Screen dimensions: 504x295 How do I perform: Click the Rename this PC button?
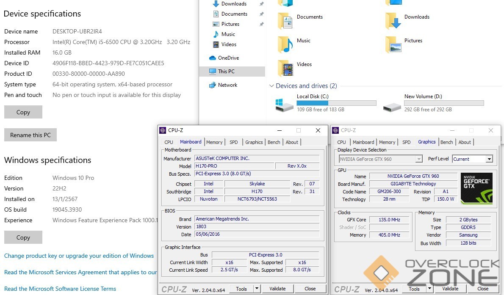pos(30,135)
